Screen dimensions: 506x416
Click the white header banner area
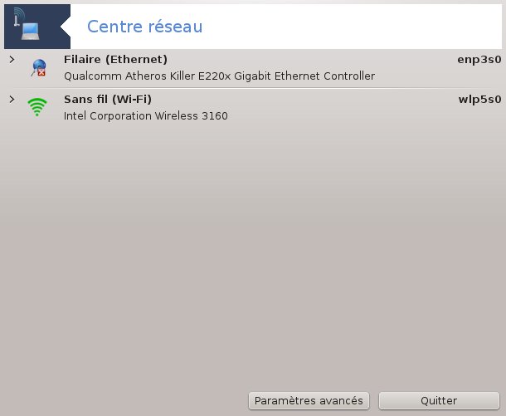(352, 27)
